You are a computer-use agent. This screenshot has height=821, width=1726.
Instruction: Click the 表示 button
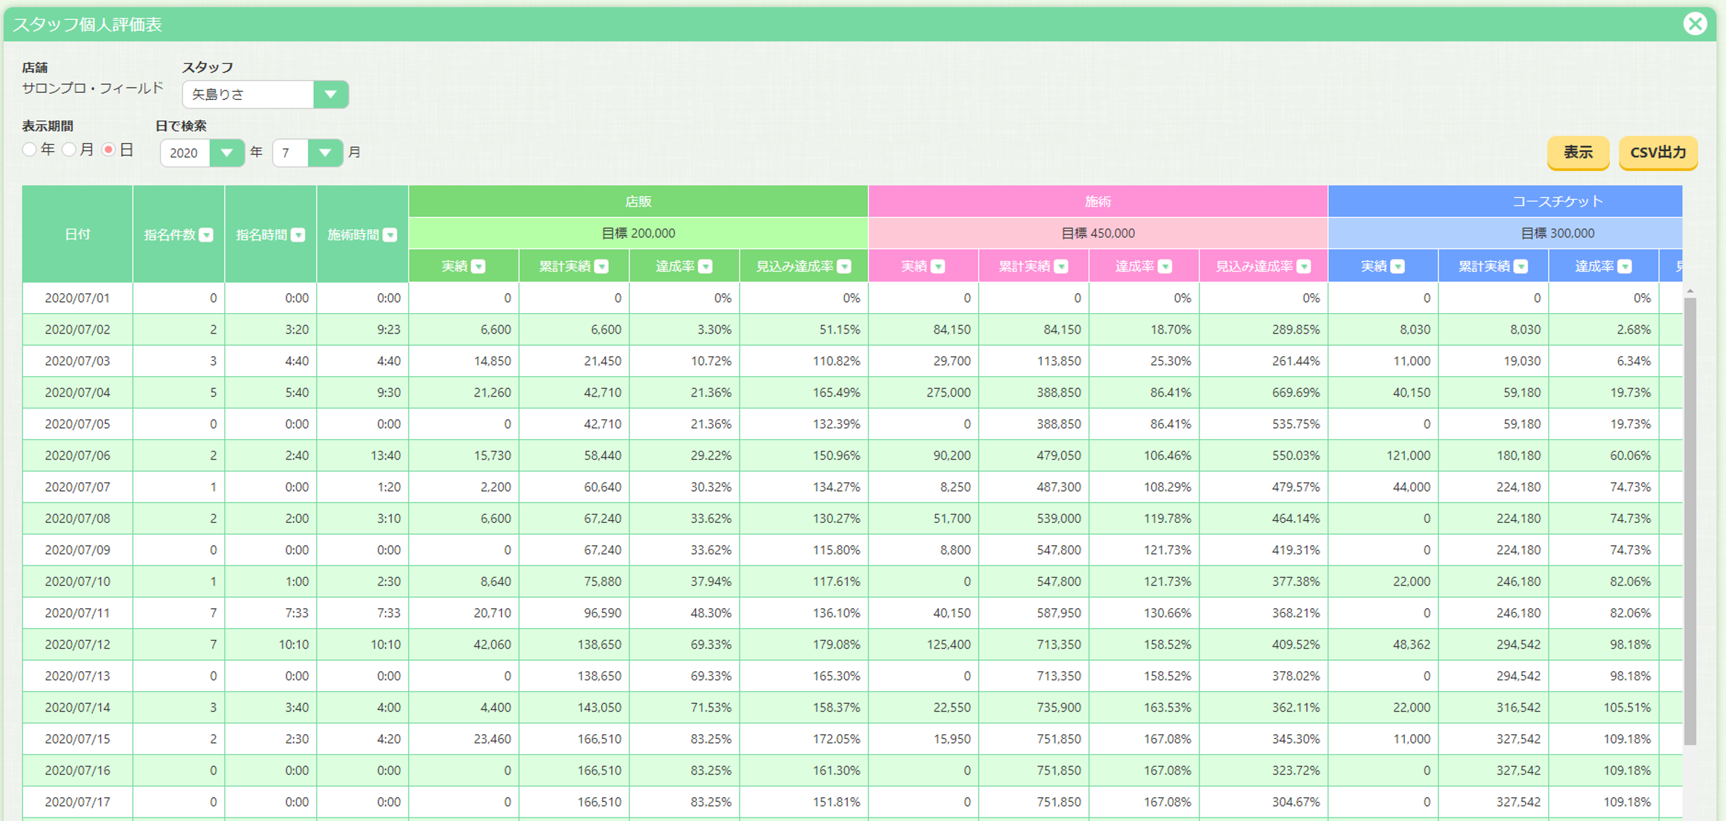tap(1578, 153)
